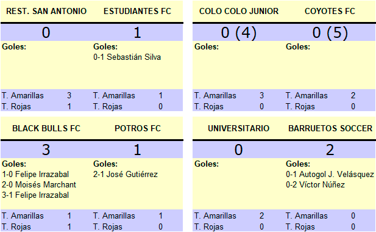The height and width of the screenshot is (232, 376).
Task: Click the REST. SAN ANTONIO team header
Action: click(46, 11)
